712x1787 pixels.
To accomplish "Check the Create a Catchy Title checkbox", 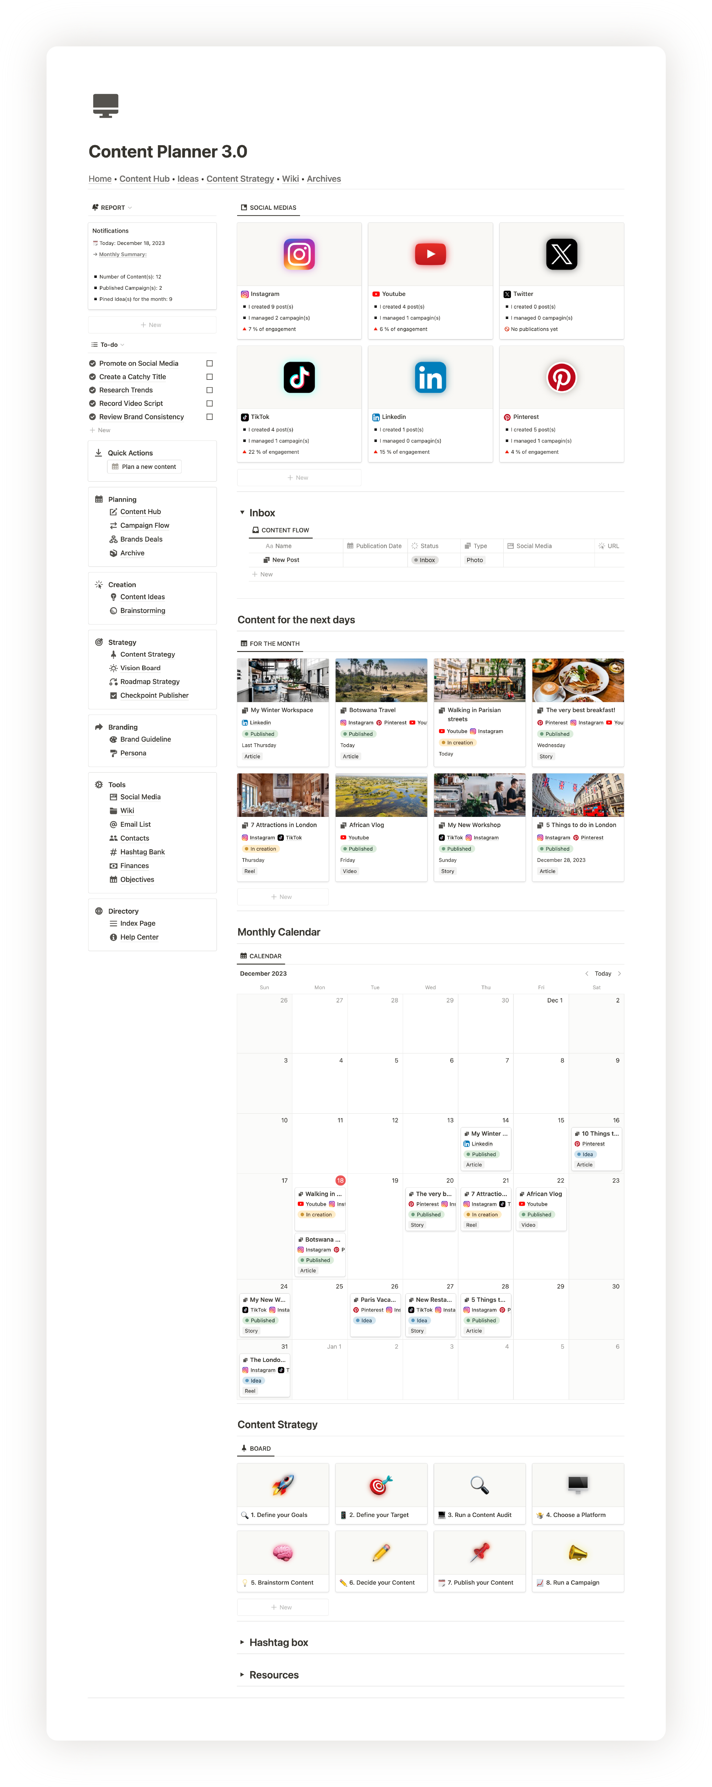I will (x=210, y=377).
